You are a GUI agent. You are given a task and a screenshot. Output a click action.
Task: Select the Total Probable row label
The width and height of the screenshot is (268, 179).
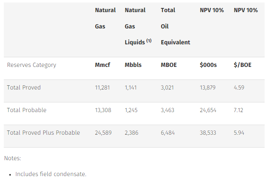tap(27, 110)
